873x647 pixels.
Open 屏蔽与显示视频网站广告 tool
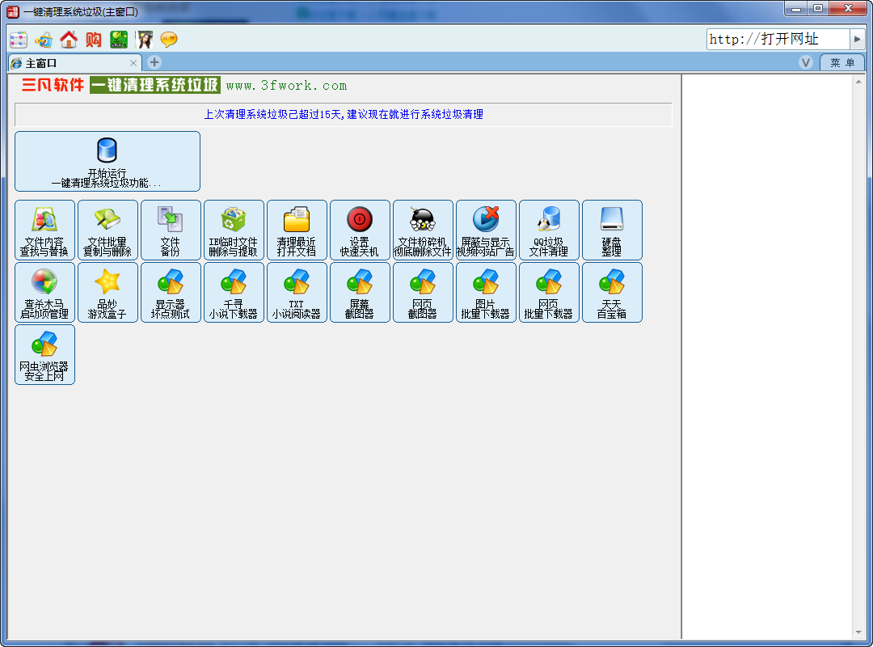tap(486, 230)
